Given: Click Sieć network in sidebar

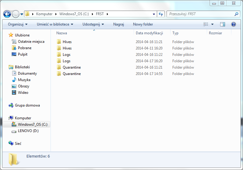Looking at the screenshot, I should click(18, 143).
